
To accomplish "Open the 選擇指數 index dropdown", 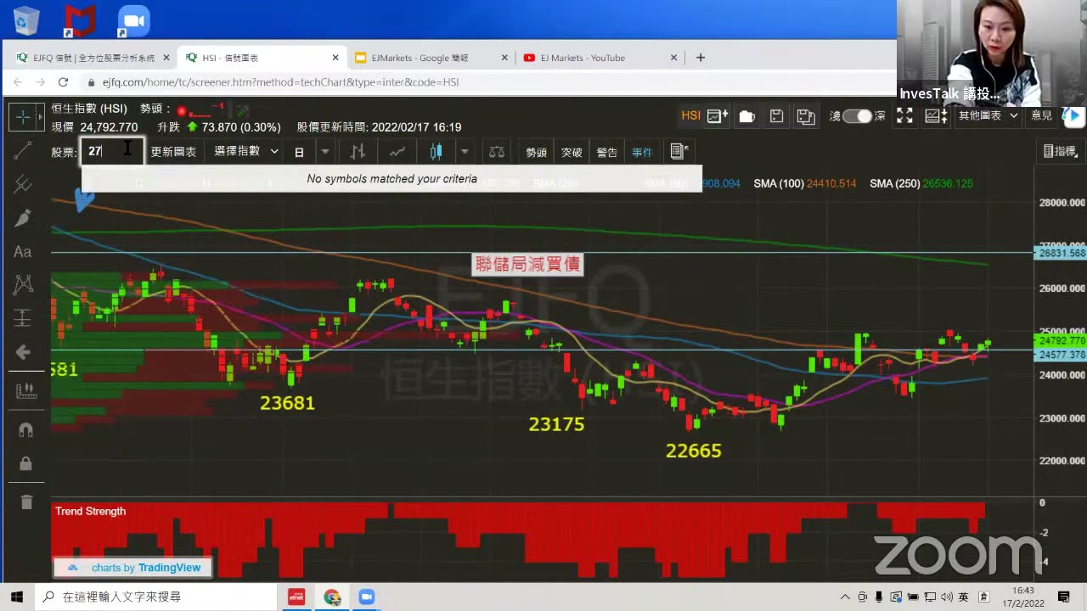I will (x=246, y=151).
